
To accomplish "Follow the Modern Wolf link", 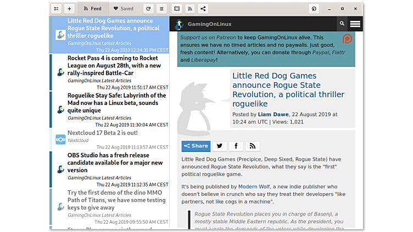I will coord(255,186).
